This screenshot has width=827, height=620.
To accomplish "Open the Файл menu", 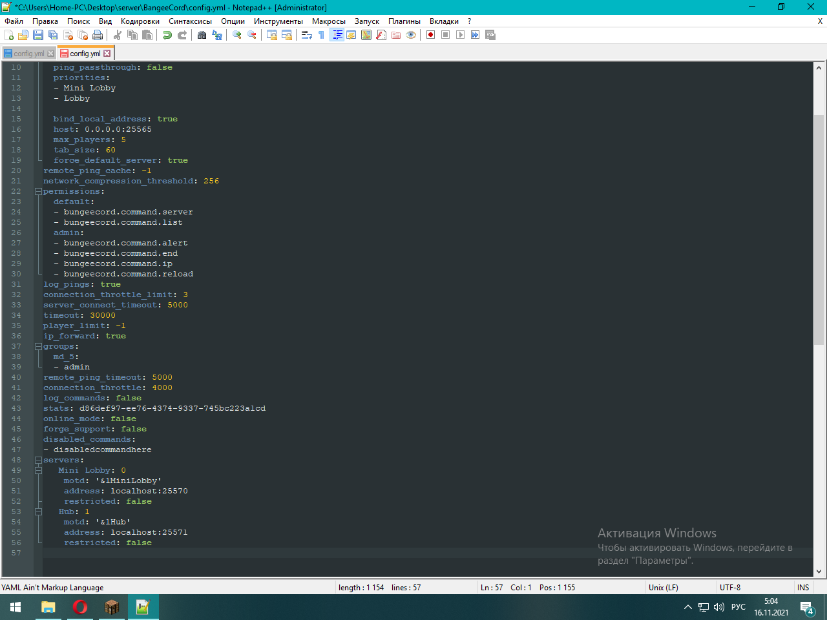I will point(14,21).
